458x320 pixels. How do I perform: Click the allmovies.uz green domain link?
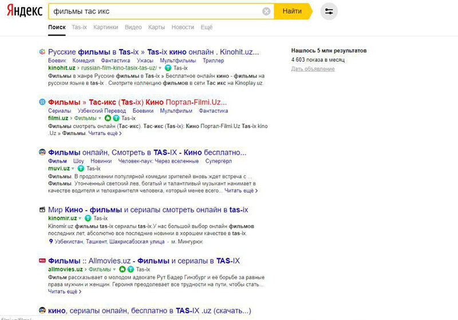tap(65, 269)
